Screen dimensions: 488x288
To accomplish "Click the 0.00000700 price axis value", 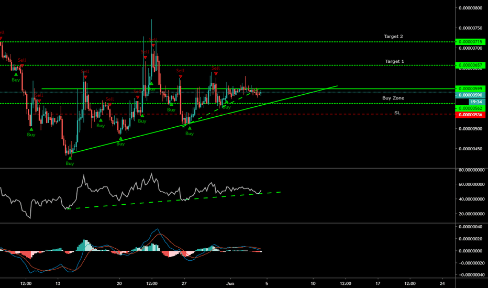I will (471, 48).
